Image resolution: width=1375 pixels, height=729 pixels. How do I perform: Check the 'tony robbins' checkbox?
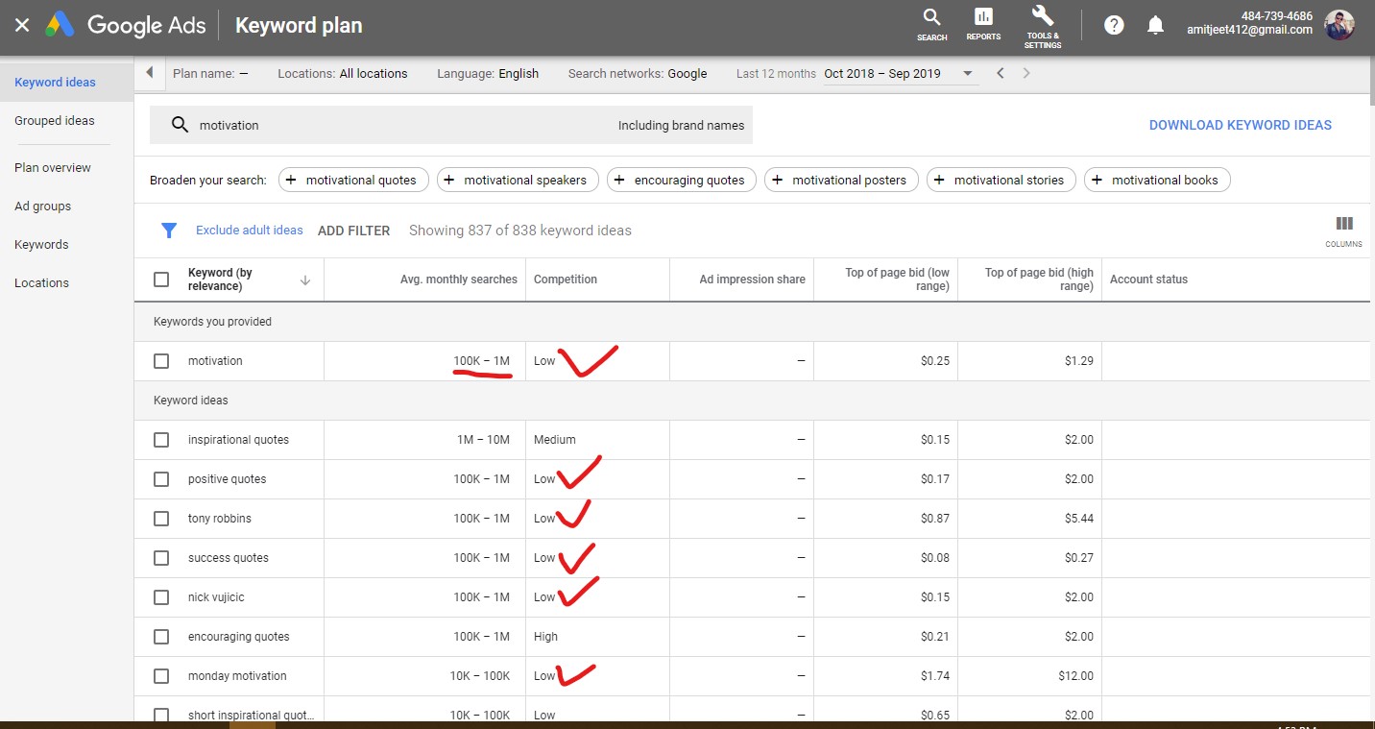click(161, 519)
